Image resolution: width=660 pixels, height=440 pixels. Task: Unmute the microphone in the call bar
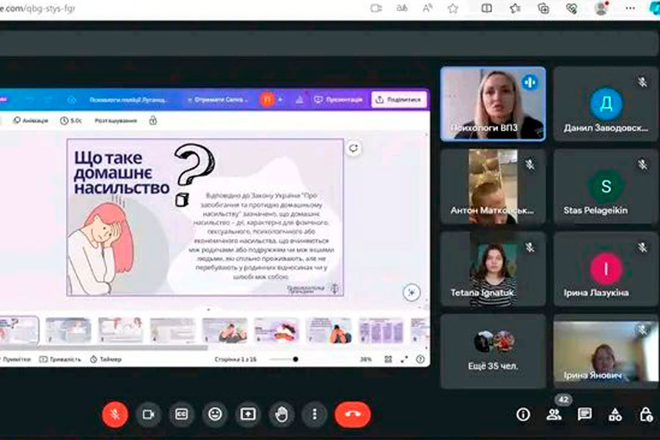point(114,414)
